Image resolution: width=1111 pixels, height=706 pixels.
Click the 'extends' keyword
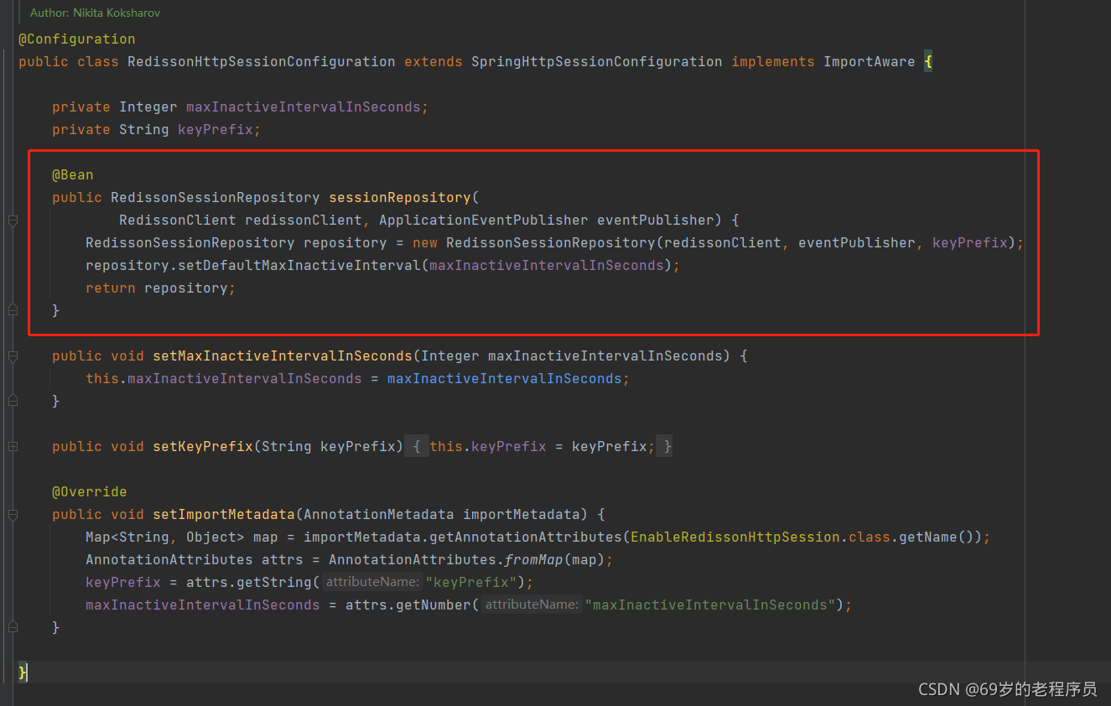point(433,62)
